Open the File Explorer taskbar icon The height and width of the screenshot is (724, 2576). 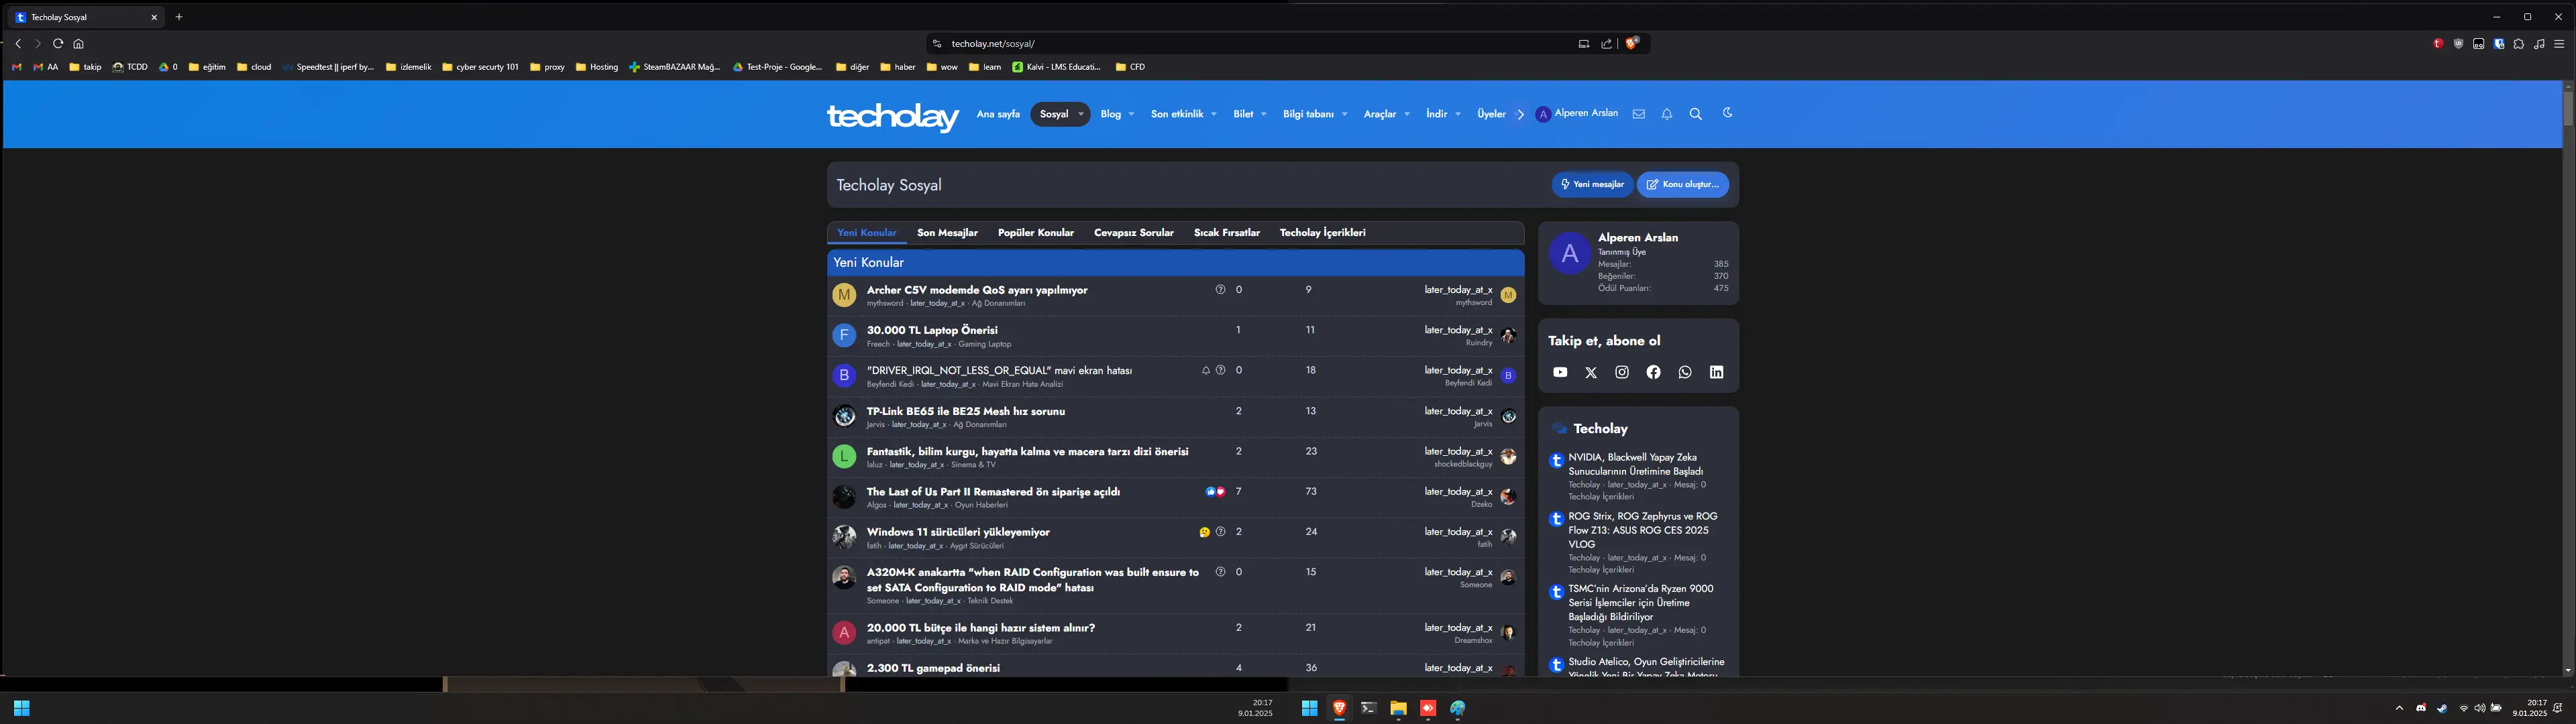click(1398, 709)
